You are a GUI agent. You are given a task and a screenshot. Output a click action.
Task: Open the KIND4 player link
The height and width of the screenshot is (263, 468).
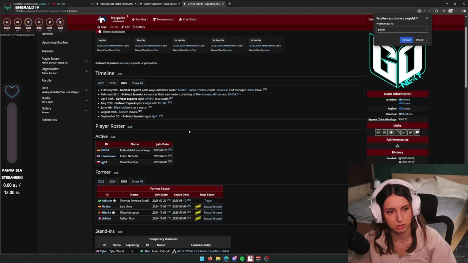coord(105,150)
